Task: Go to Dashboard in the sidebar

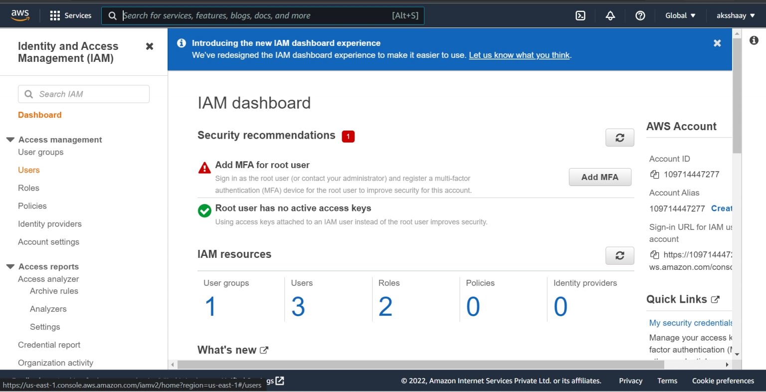Action: (x=40, y=115)
